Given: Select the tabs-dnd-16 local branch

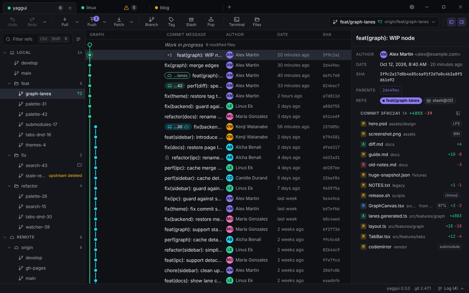Looking at the screenshot, I should pos(43,135).
